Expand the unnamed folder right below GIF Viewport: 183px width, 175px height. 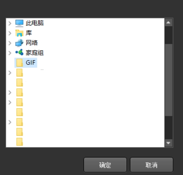[10, 73]
